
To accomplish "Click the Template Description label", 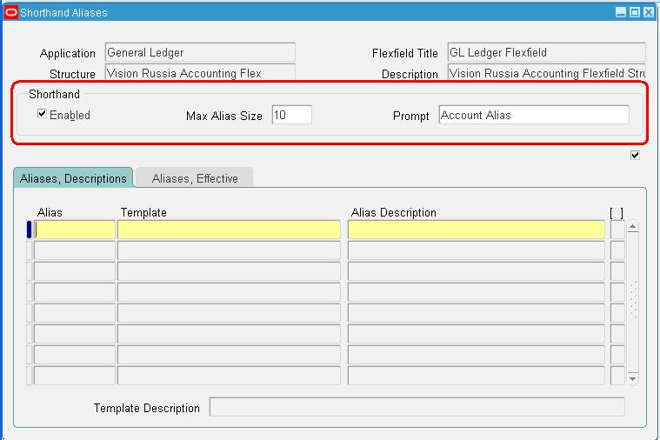I will coord(146,408).
